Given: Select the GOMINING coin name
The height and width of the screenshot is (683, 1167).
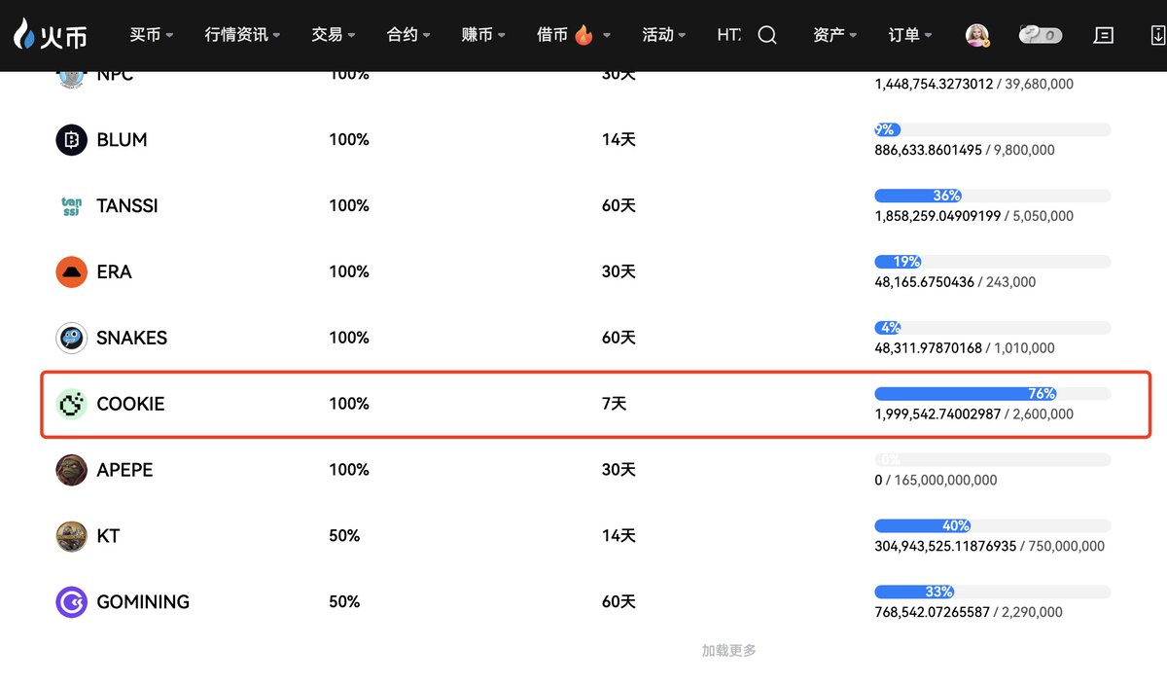Looking at the screenshot, I should coord(144,602).
